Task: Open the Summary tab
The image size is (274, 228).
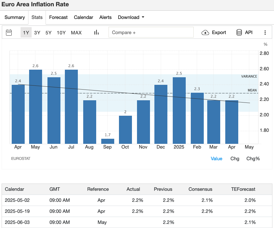Action: point(15,17)
